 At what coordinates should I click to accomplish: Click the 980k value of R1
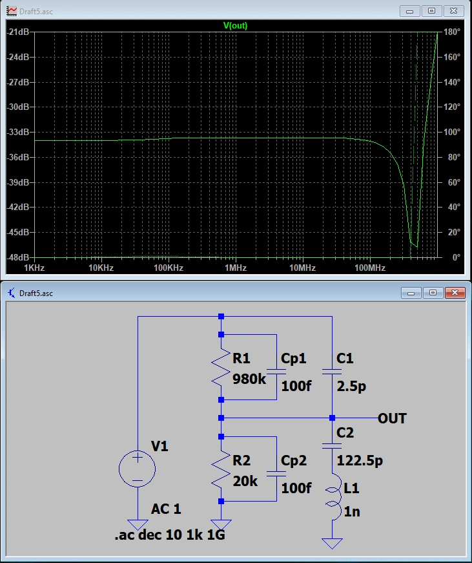point(250,379)
